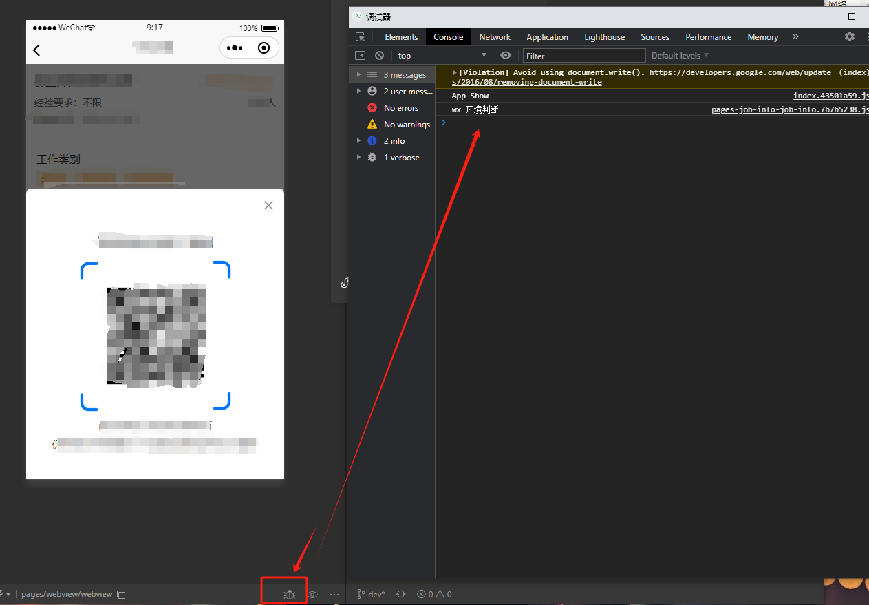
Task: Open the index.43501a59.js source link
Action: (830, 96)
